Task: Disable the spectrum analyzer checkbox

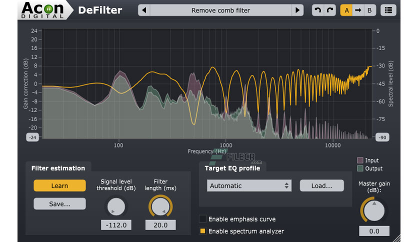Action: pos(202,231)
